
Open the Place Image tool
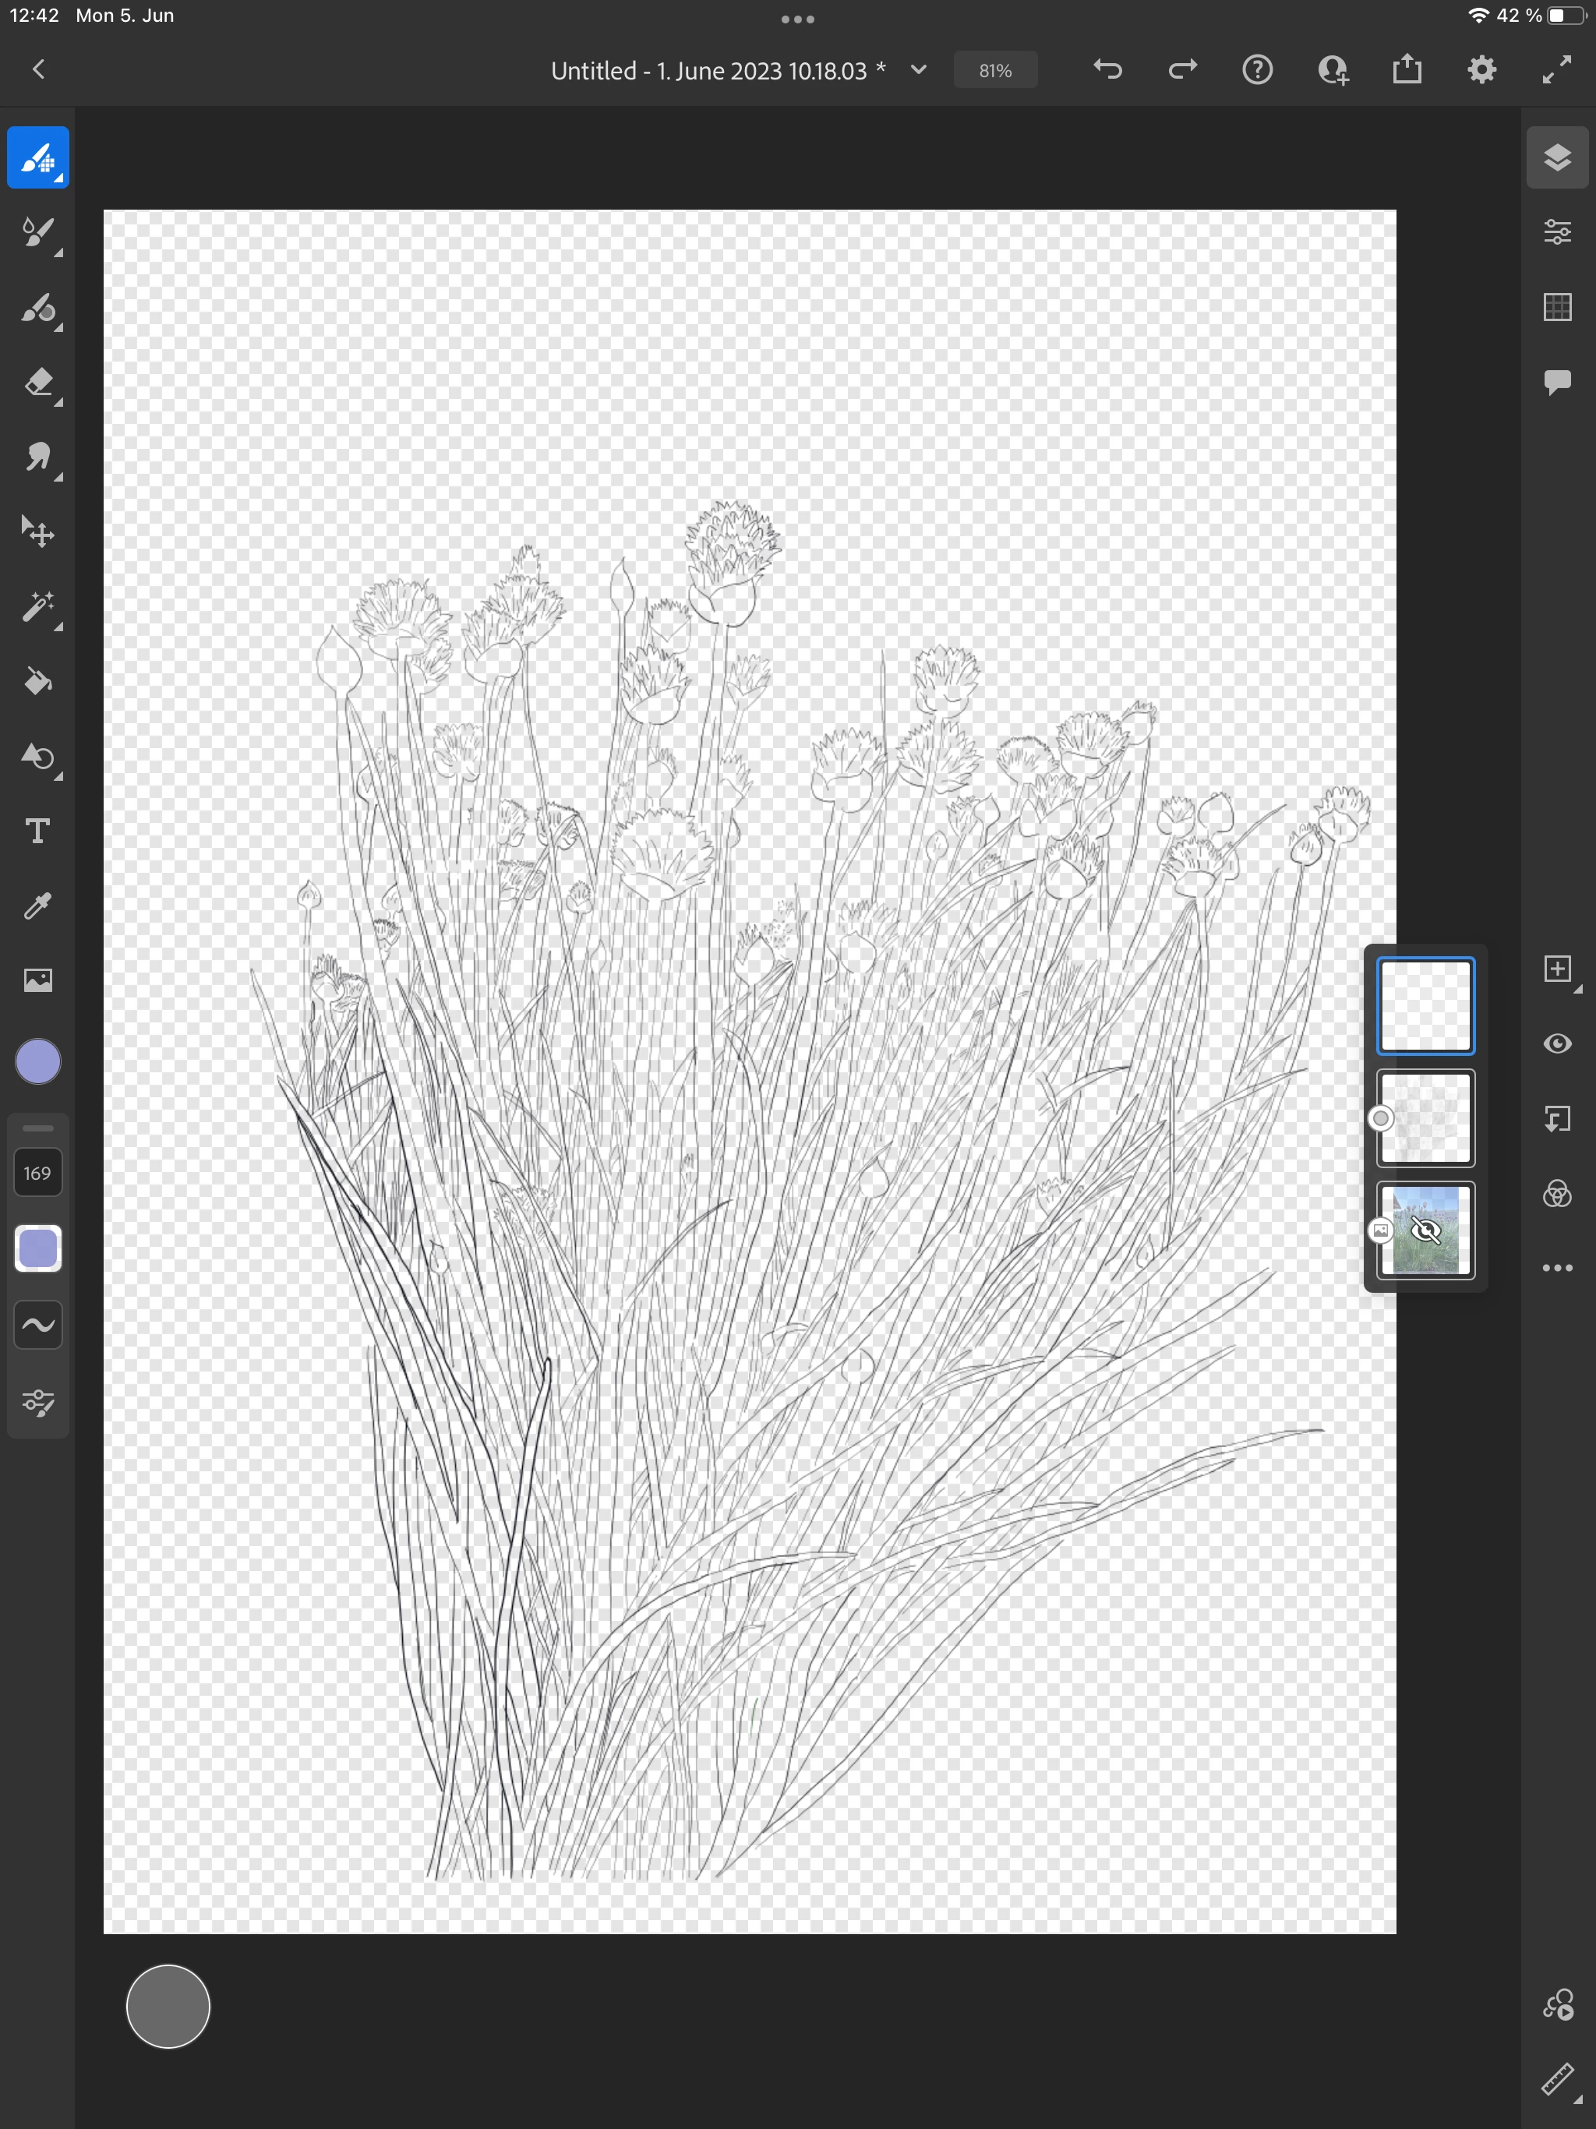point(38,980)
